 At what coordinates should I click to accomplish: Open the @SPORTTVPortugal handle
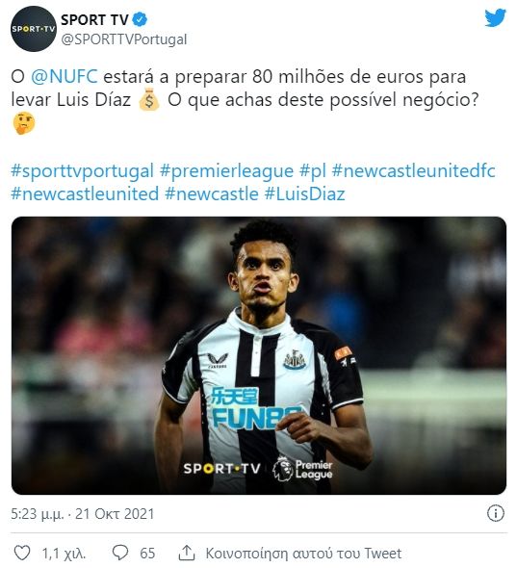pyautogui.click(x=123, y=39)
